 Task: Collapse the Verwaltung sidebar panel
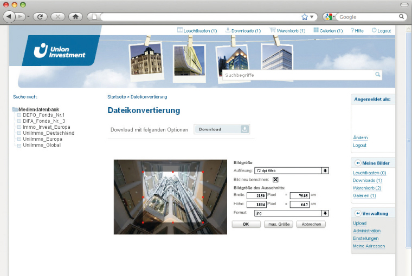click(358, 213)
